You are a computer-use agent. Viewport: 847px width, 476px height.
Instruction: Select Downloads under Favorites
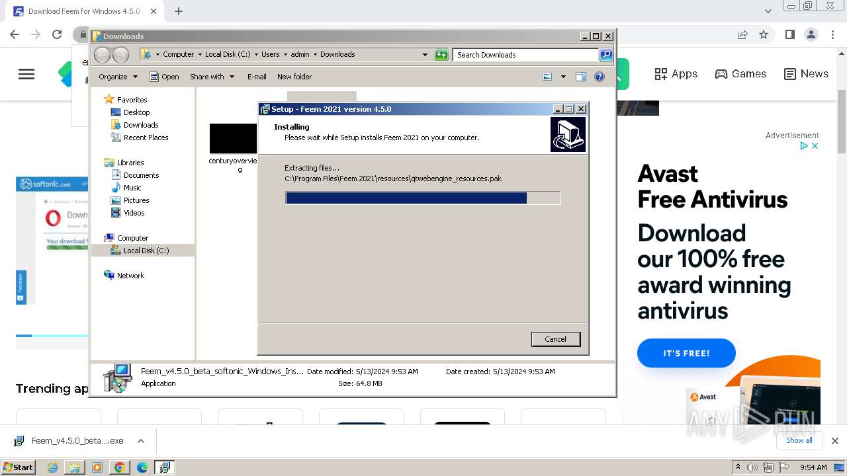coord(141,125)
